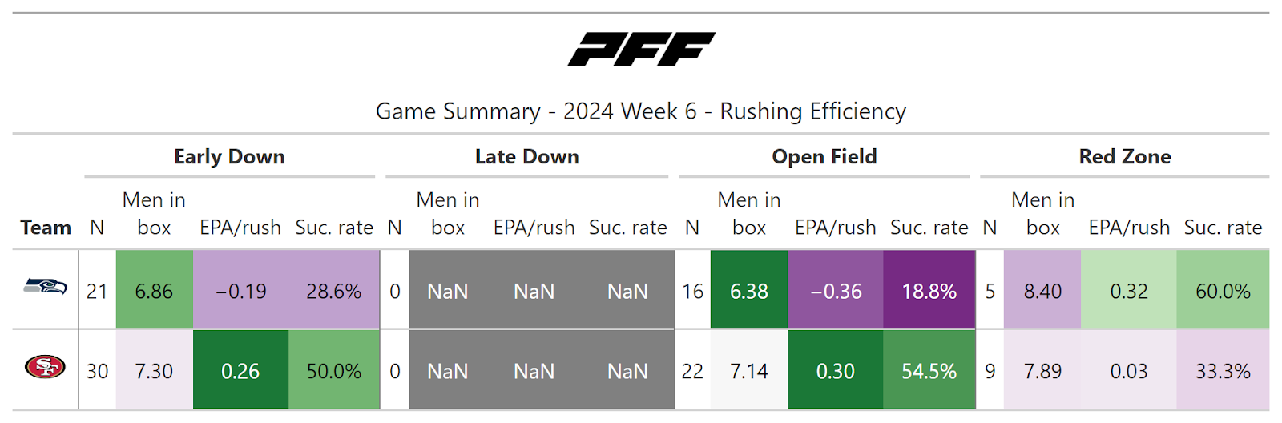Viewport: 1282px width, 423px height.
Task: Select the 28.6% Early Down success rate cell
Action: 333,291
